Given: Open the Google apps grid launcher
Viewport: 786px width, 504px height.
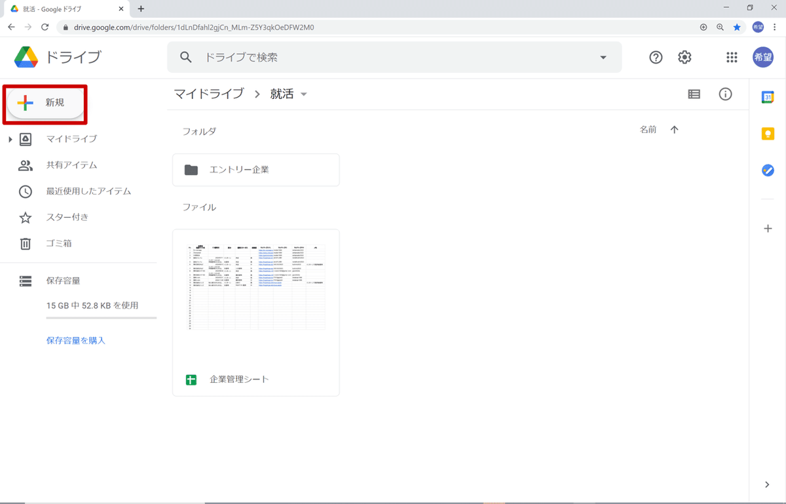Looking at the screenshot, I should click(x=732, y=57).
